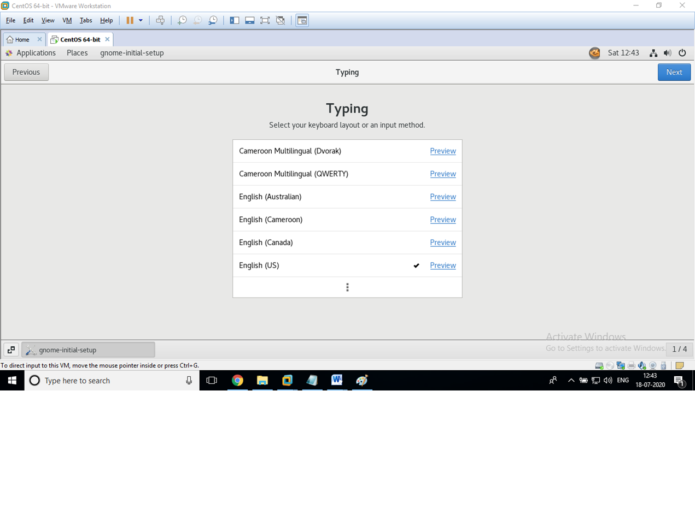Open the 1 / 4 workspace switcher
Image resolution: width=695 pixels, height=521 pixels.
point(680,349)
